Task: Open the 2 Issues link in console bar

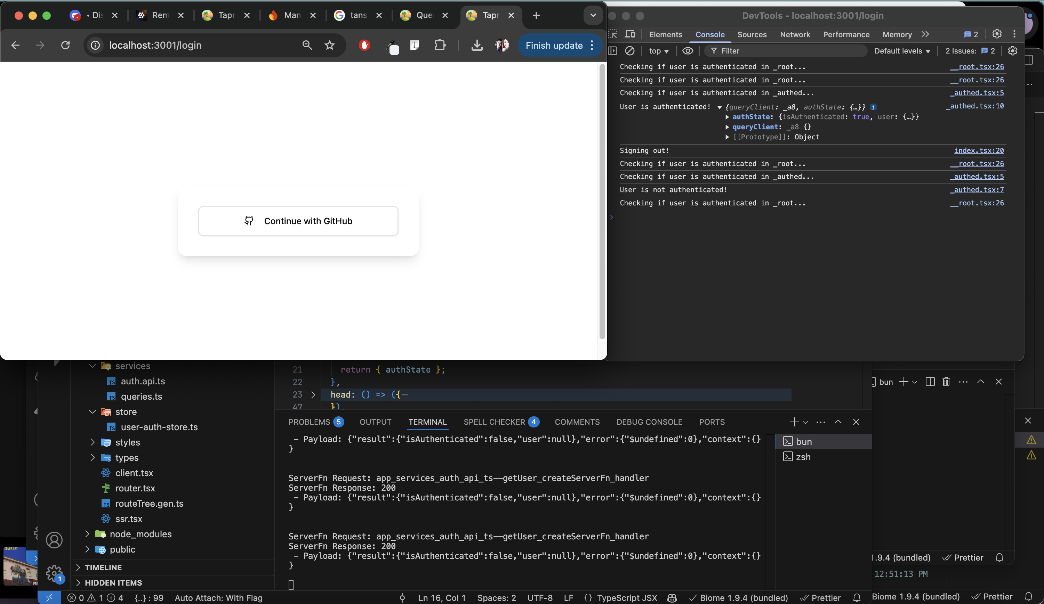Action: pyautogui.click(x=970, y=51)
